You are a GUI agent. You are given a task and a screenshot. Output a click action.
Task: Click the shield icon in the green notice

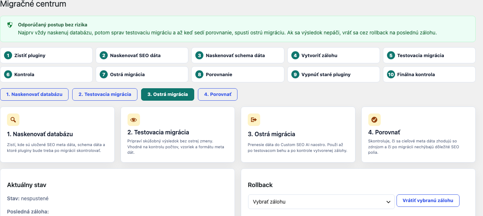click(10, 25)
